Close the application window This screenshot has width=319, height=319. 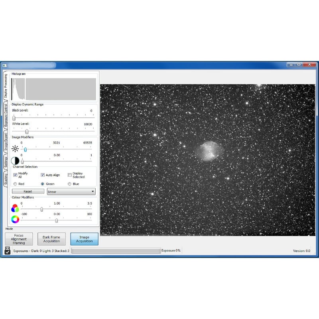309,65
